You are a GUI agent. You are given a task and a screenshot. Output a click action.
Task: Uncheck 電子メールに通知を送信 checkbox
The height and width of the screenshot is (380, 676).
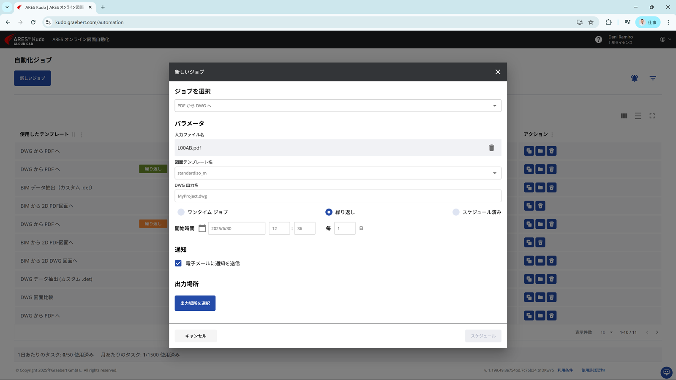(x=178, y=263)
